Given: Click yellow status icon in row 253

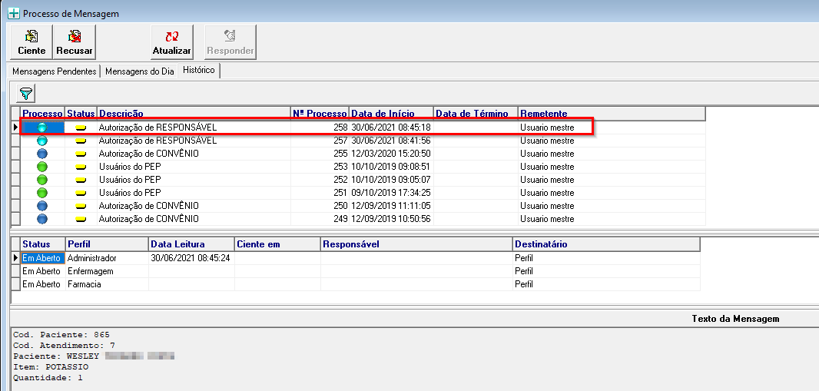Looking at the screenshot, I should click(x=81, y=167).
